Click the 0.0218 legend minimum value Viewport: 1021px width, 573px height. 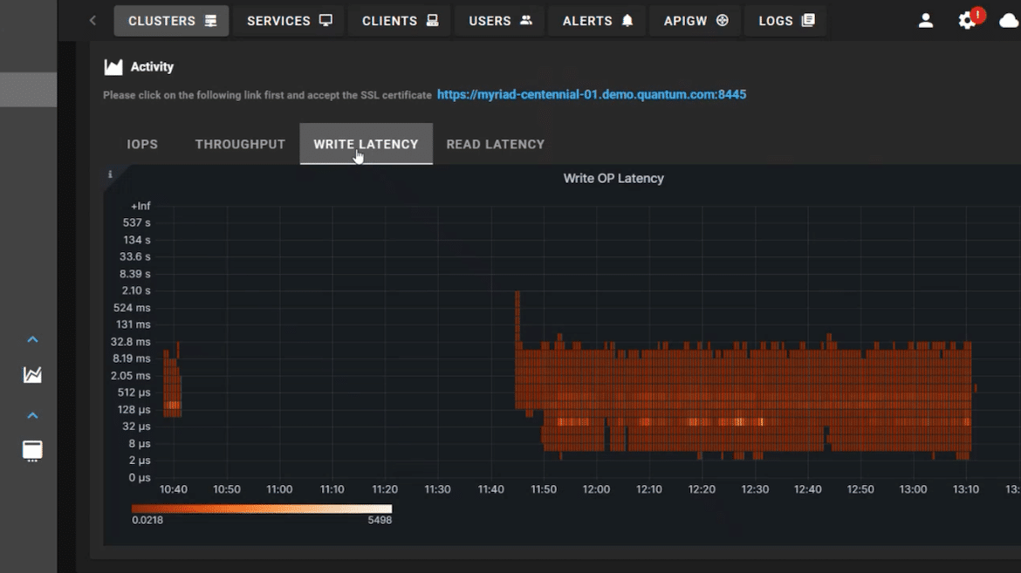tap(147, 520)
